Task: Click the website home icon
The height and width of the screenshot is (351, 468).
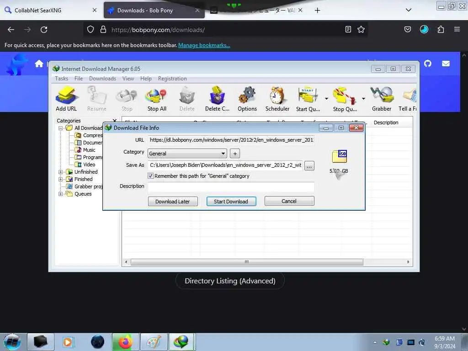Action: 39,64
